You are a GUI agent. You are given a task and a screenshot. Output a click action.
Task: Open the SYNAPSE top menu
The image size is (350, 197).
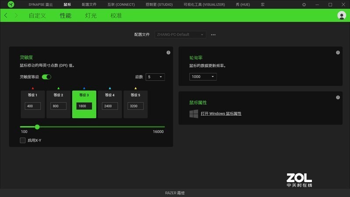pos(40,4)
